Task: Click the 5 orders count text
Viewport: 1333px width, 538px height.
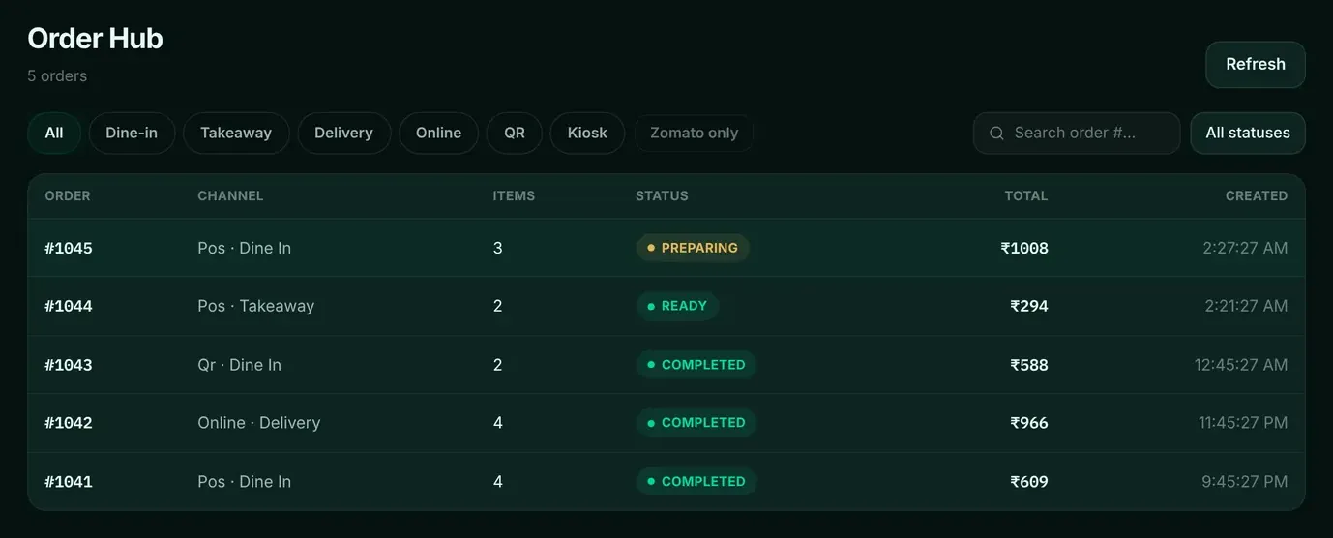Action: [57, 76]
